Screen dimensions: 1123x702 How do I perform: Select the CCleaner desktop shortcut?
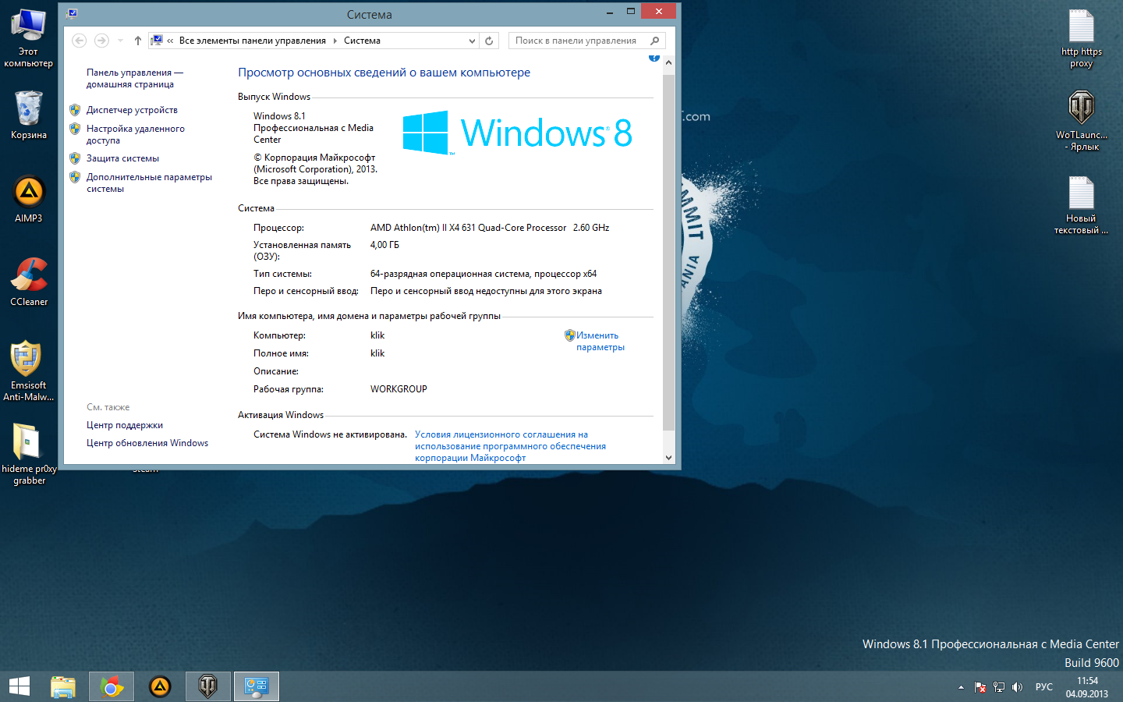[29, 281]
